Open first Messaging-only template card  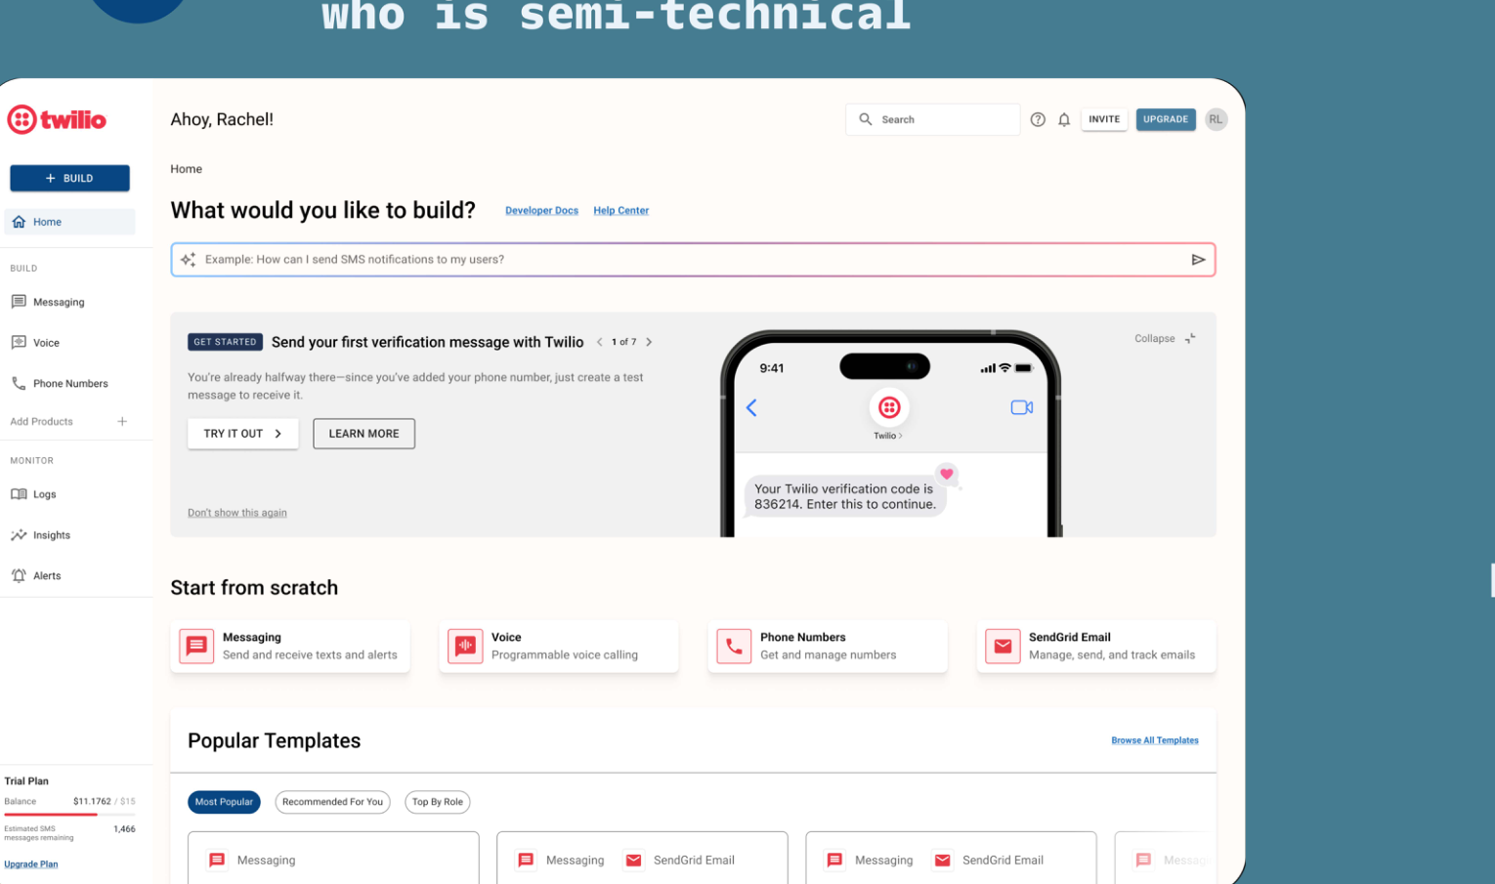[x=333, y=858]
